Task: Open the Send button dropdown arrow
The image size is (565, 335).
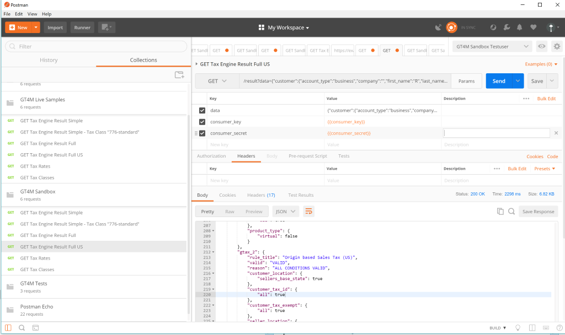Action: pyautogui.click(x=518, y=81)
